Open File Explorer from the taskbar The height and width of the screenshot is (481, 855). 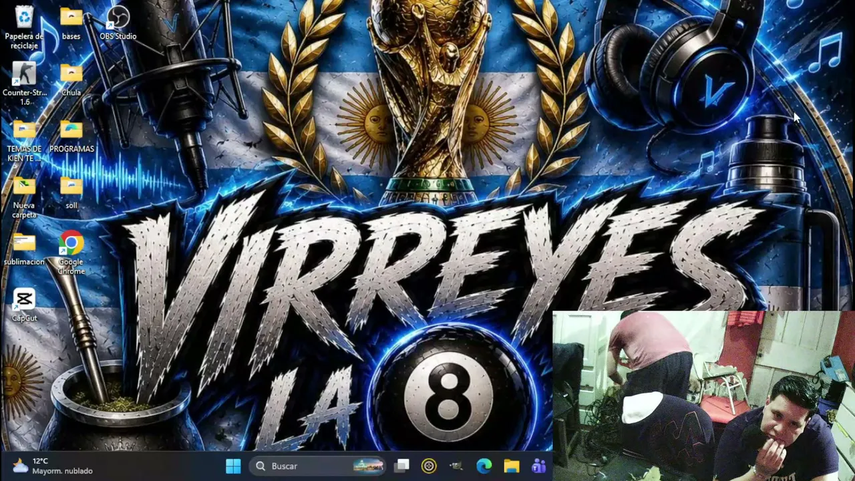512,466
